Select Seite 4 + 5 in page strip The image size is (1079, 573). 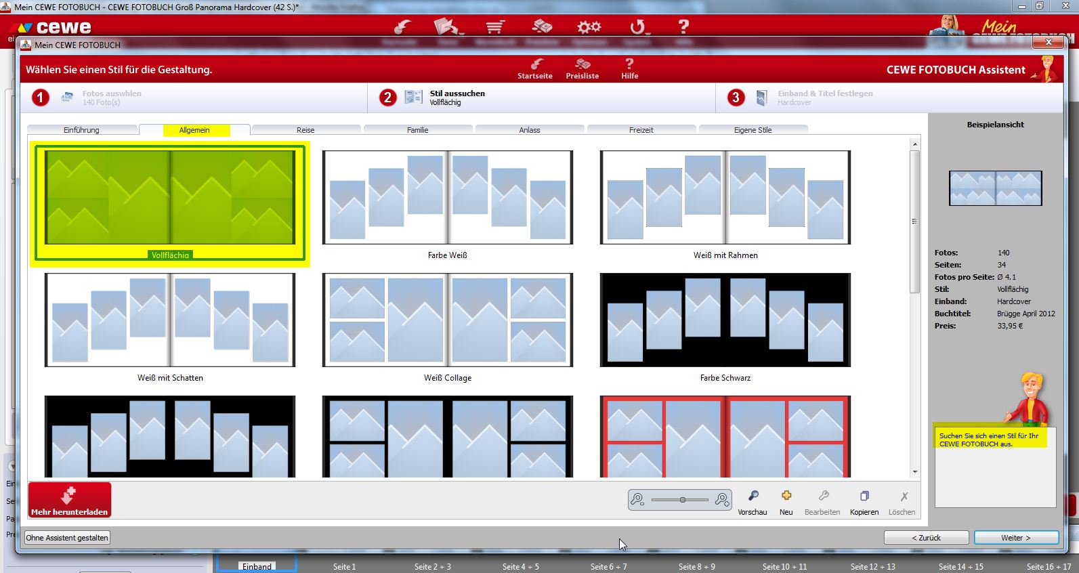(521, 566)
